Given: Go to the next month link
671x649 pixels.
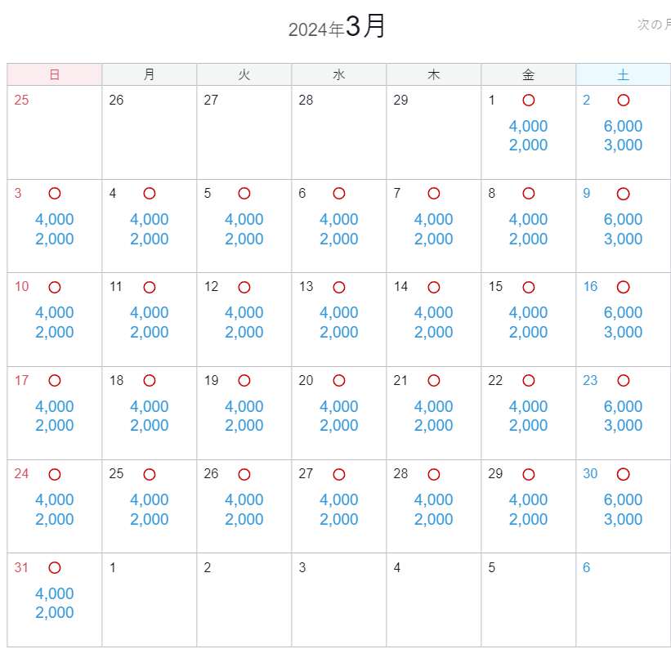Looking at the screenshot, I should click(x=654, y=25).
